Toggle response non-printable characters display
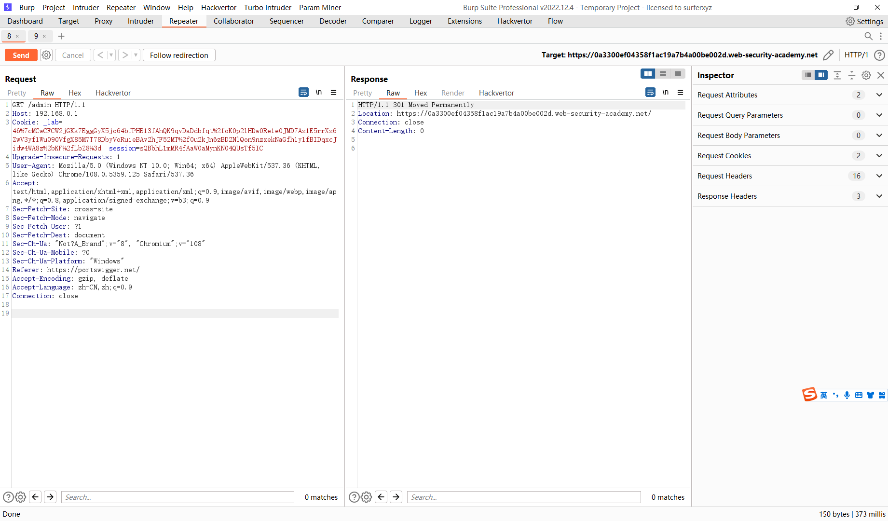The image size is (888, 521). pos(665,92)
